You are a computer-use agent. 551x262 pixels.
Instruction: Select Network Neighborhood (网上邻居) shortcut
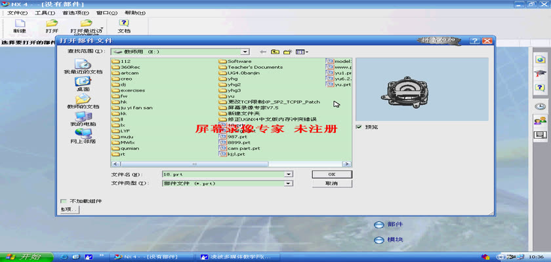coord(83,136)
